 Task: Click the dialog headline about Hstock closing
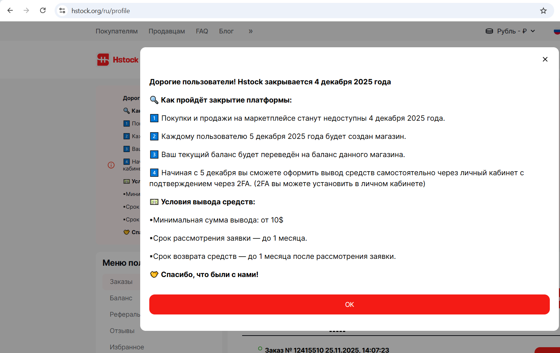coord(270,82)
